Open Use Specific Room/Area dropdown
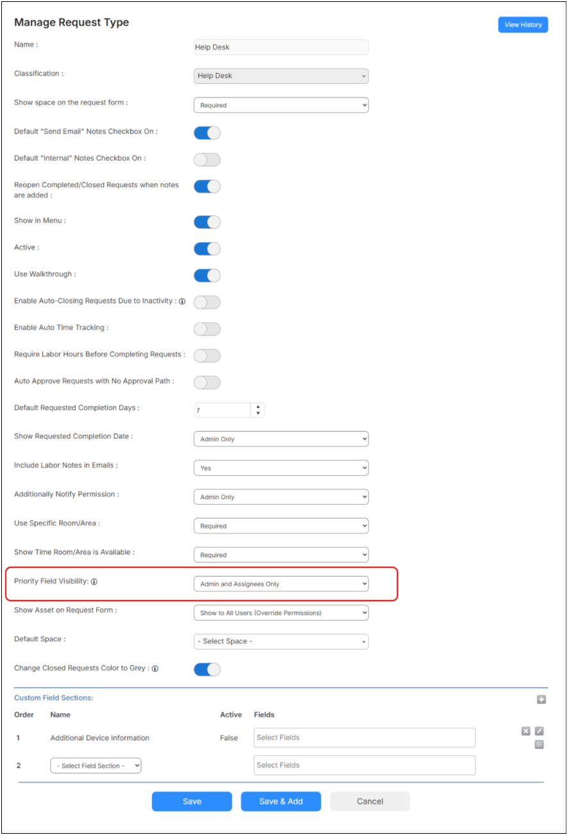This screenshot has height=835, width=567. [281, 526]
